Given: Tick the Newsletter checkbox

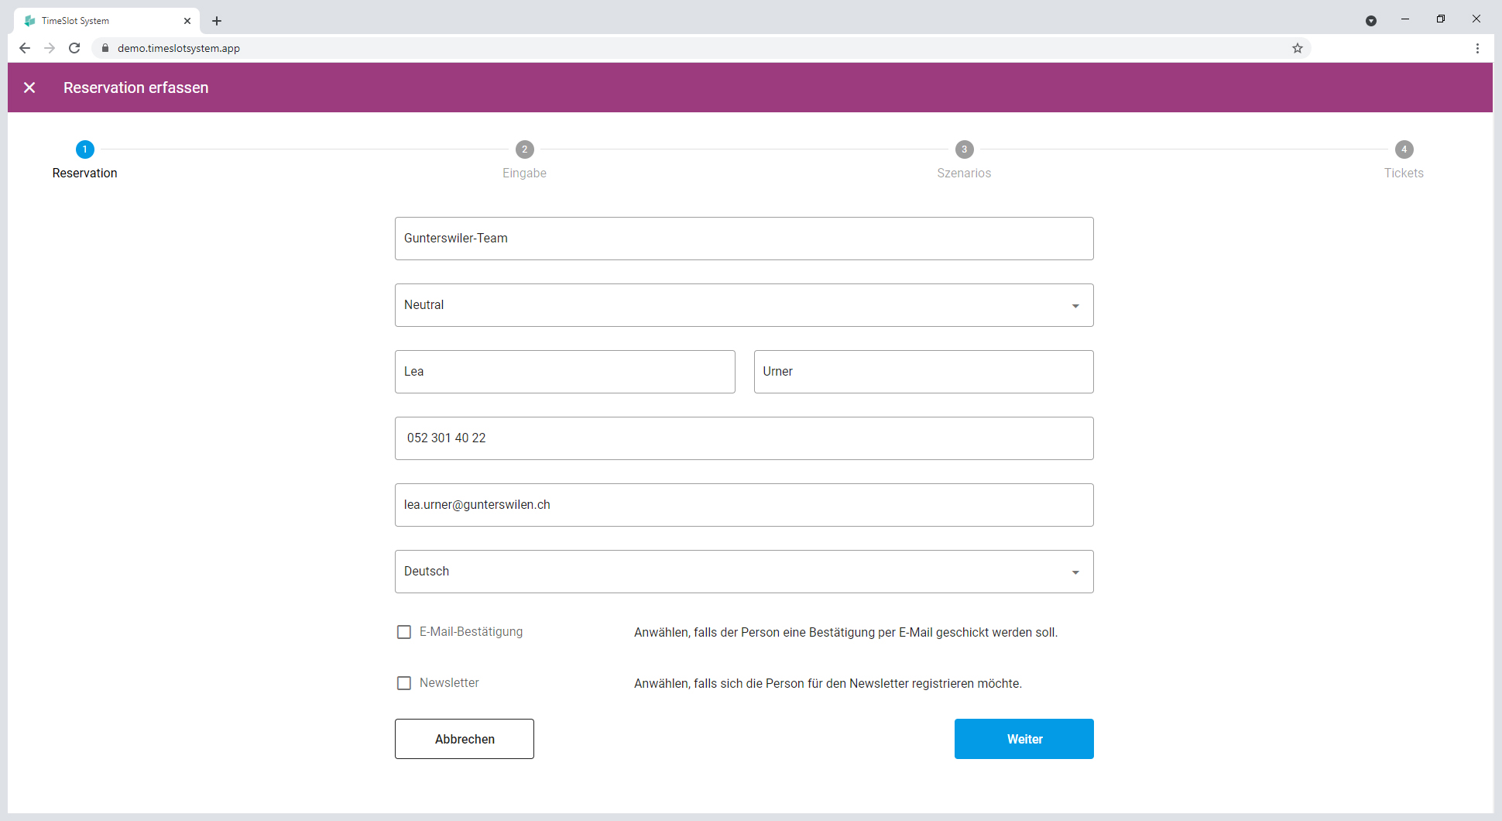Looking at the screenshot, I should click(x=404, y=683).
